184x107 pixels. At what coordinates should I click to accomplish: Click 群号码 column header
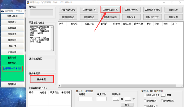tap(104, 24)
